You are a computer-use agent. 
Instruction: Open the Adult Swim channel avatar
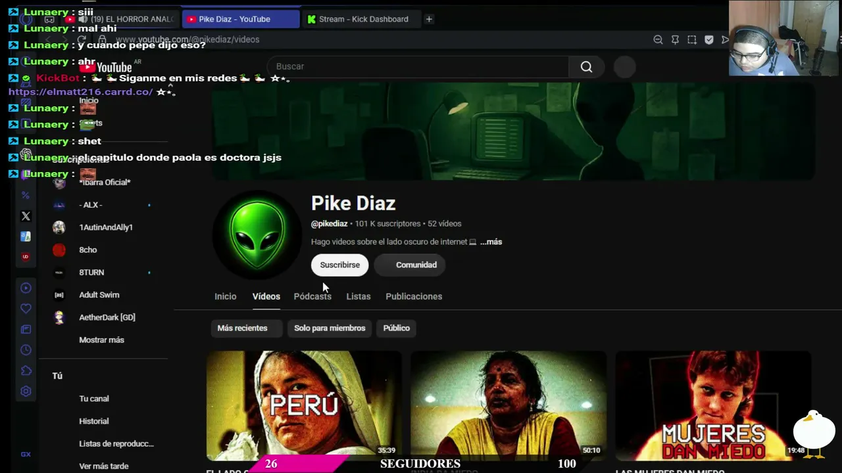click(x=59, y=295)
